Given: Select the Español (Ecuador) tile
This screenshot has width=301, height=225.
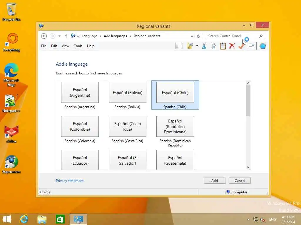Looking at the screenshot, I should 80,160.
